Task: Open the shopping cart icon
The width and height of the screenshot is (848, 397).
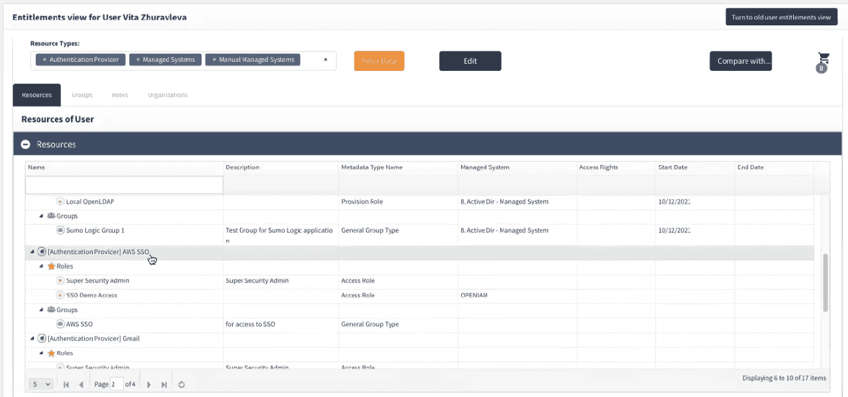Action: (823, 60)
